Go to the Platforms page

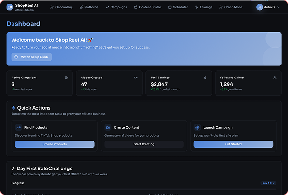click(x=90, y=7)
